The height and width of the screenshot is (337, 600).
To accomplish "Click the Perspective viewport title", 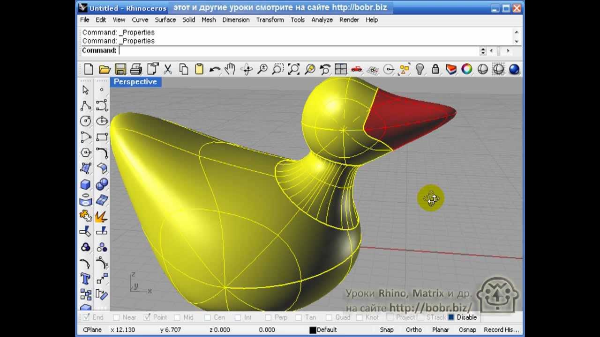I will (x=135, y=82).
